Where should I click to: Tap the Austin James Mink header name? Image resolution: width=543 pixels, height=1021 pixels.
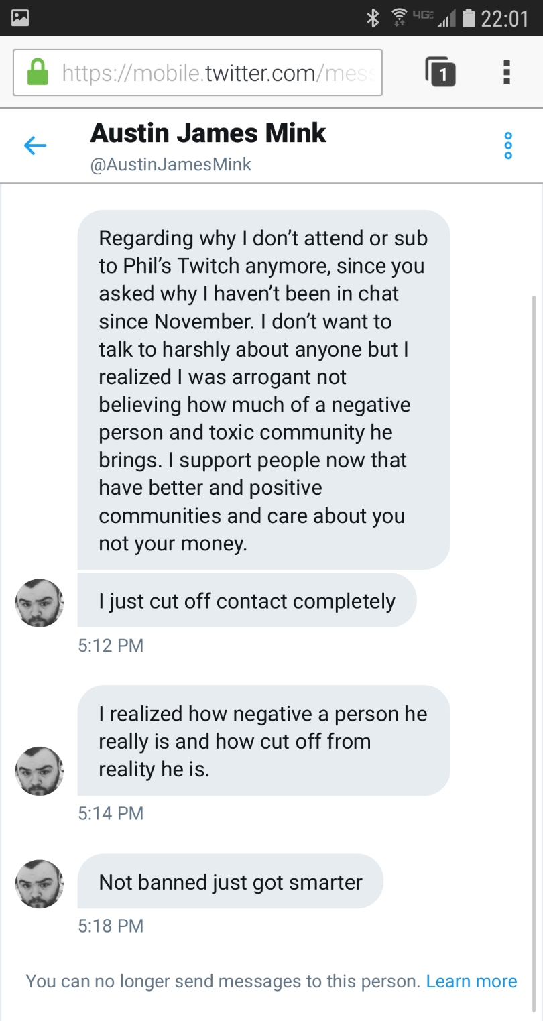pyautogui.click(x=208, y=133)
